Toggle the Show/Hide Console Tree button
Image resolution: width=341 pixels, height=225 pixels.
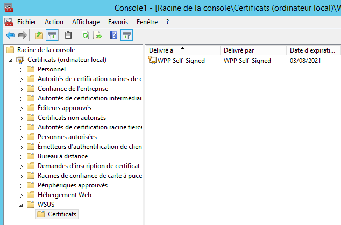52,35
